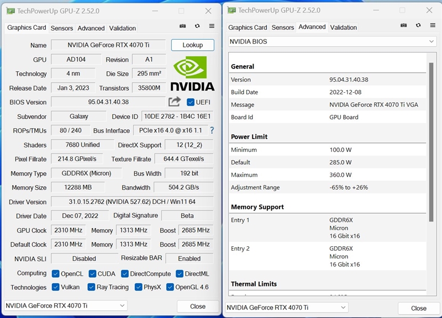
Task: Click the Default power limit 285.0 W value
Action: (x=340, y=162)
